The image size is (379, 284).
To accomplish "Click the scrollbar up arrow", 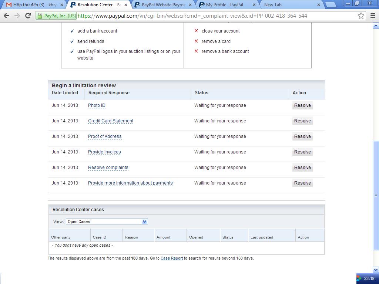I will 376,26.
